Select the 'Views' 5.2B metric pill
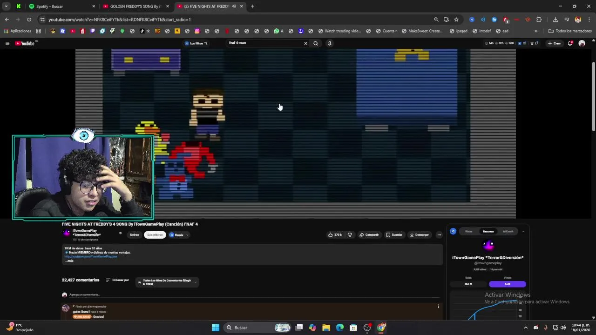The height and width of the screenshot is (335, 596). click(508, 284)
